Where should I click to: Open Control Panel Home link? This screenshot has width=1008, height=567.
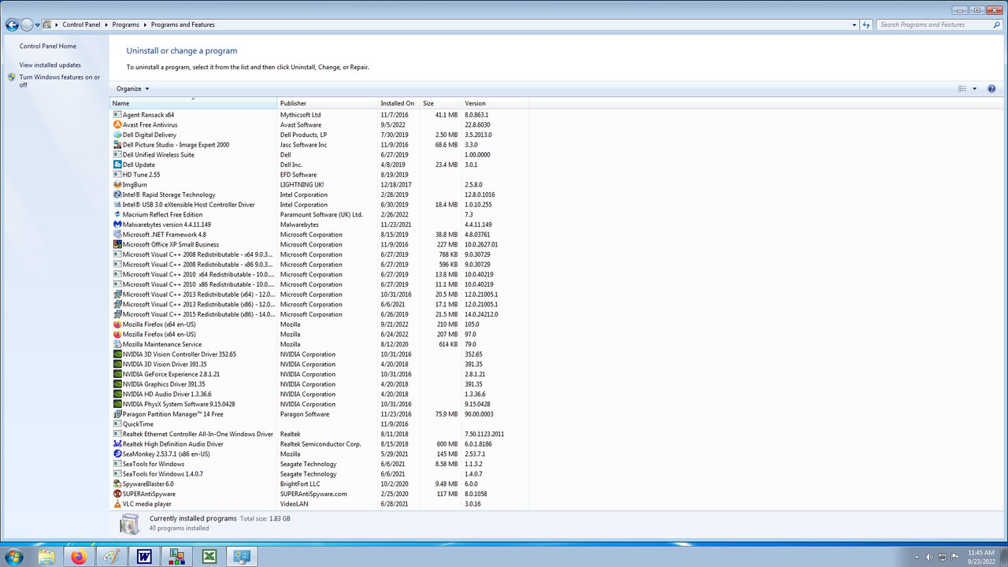point(48,46)
